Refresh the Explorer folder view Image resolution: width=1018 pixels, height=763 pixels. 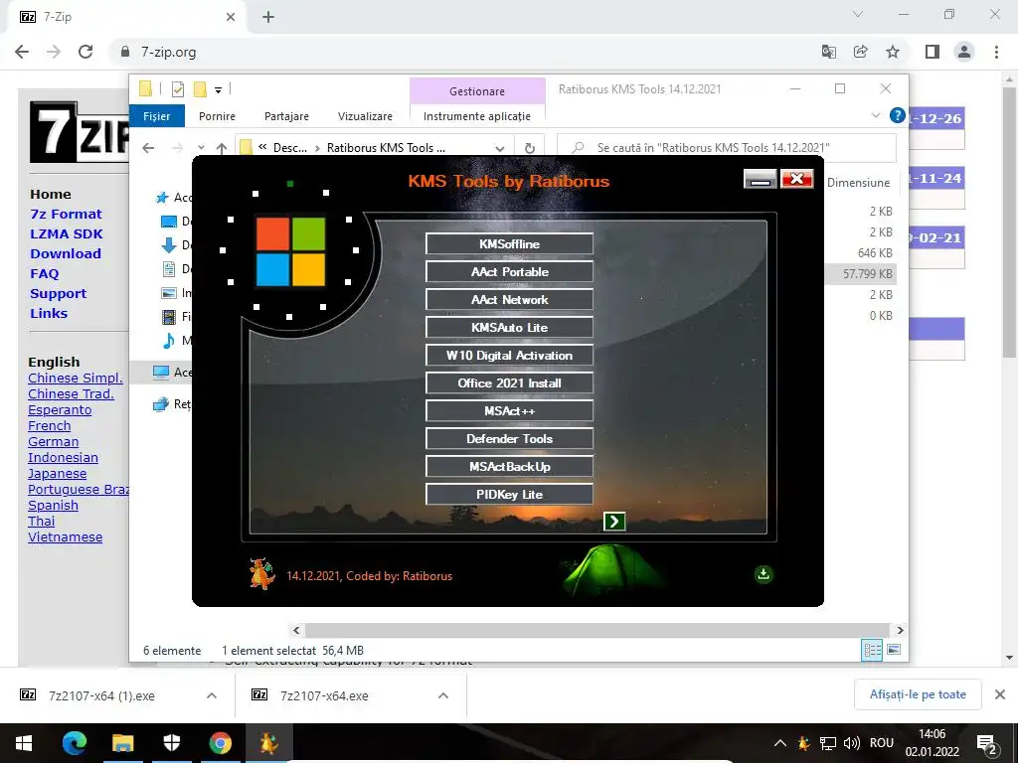coord(530,148)
